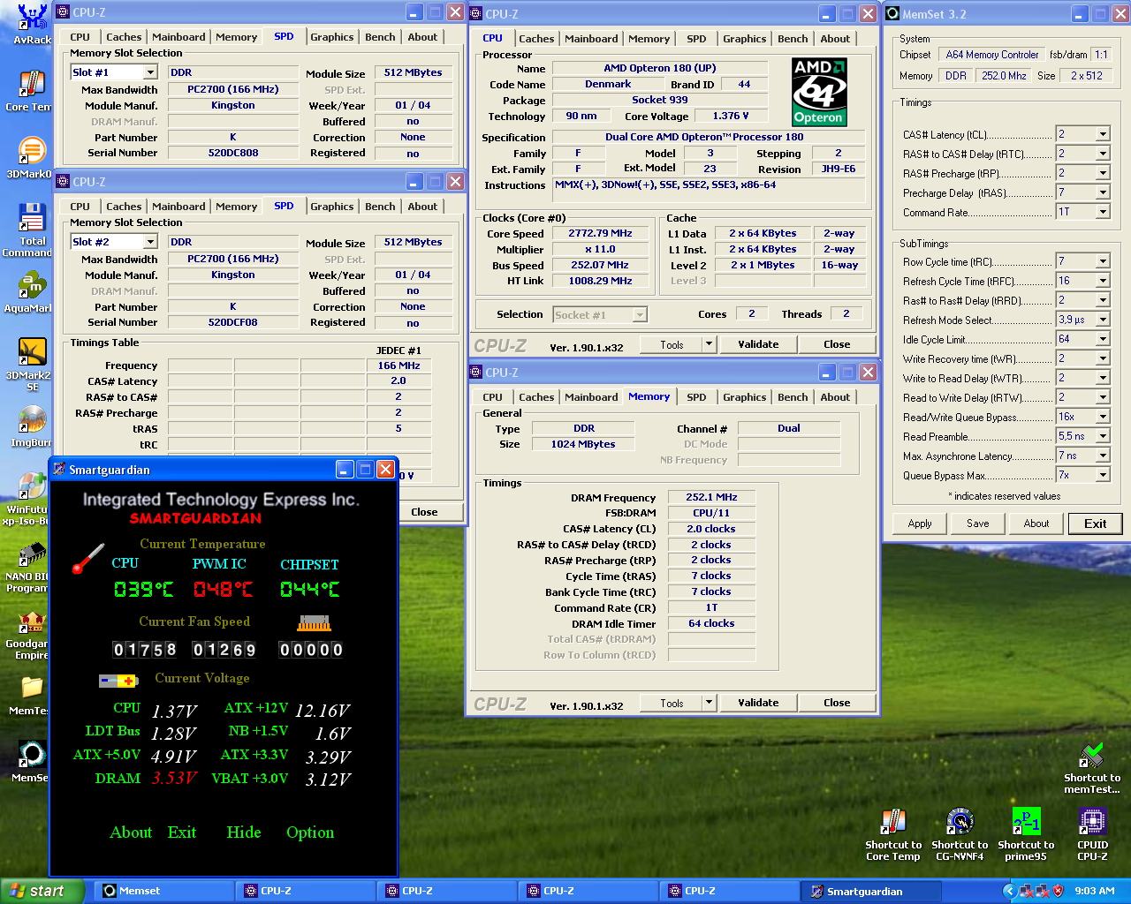Open the Core Temp desktop icon

31,91
